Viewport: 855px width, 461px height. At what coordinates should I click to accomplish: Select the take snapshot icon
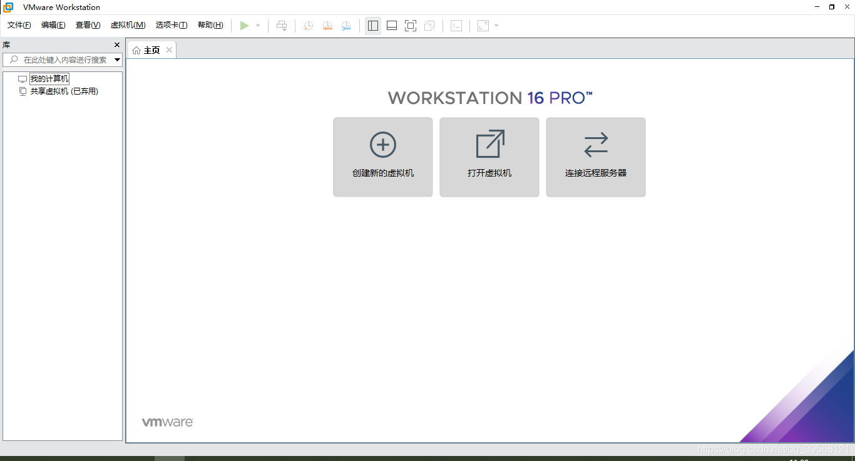(307, 26)
